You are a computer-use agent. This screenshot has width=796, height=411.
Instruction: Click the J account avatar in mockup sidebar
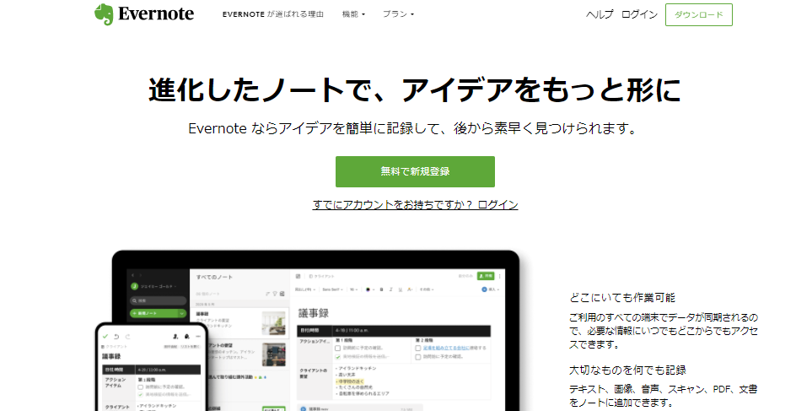tap(135, 287)
